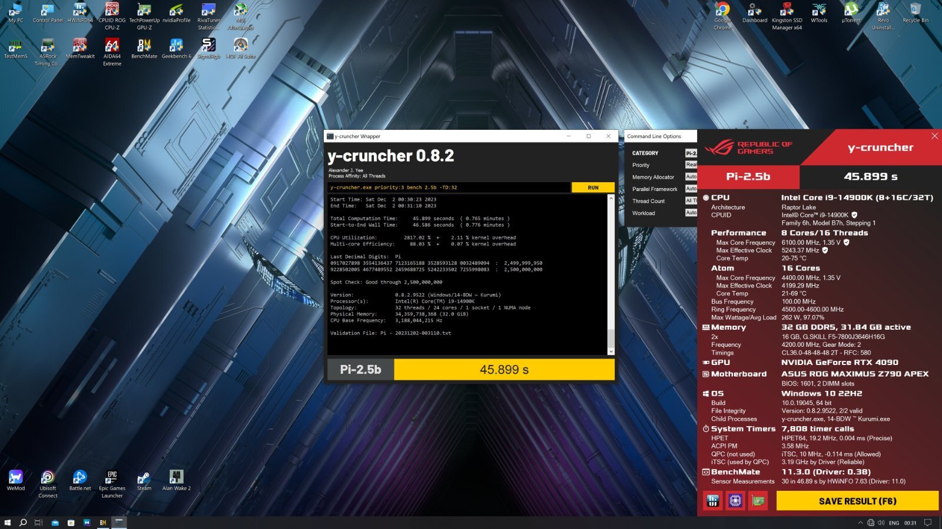Open the Memory Allocator dropdown
This screenshot has height=529, width=942.
click(691, 177)
